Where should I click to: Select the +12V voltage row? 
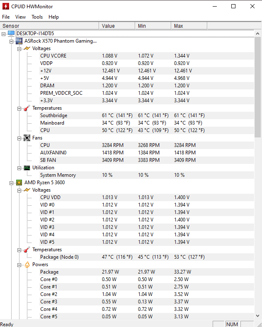pos(147,71)
